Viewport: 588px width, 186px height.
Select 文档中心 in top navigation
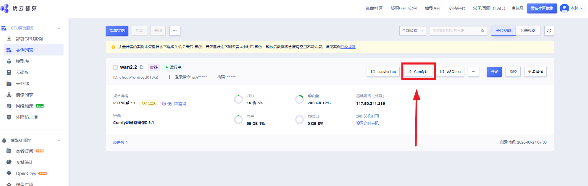[x=456, y=8]
